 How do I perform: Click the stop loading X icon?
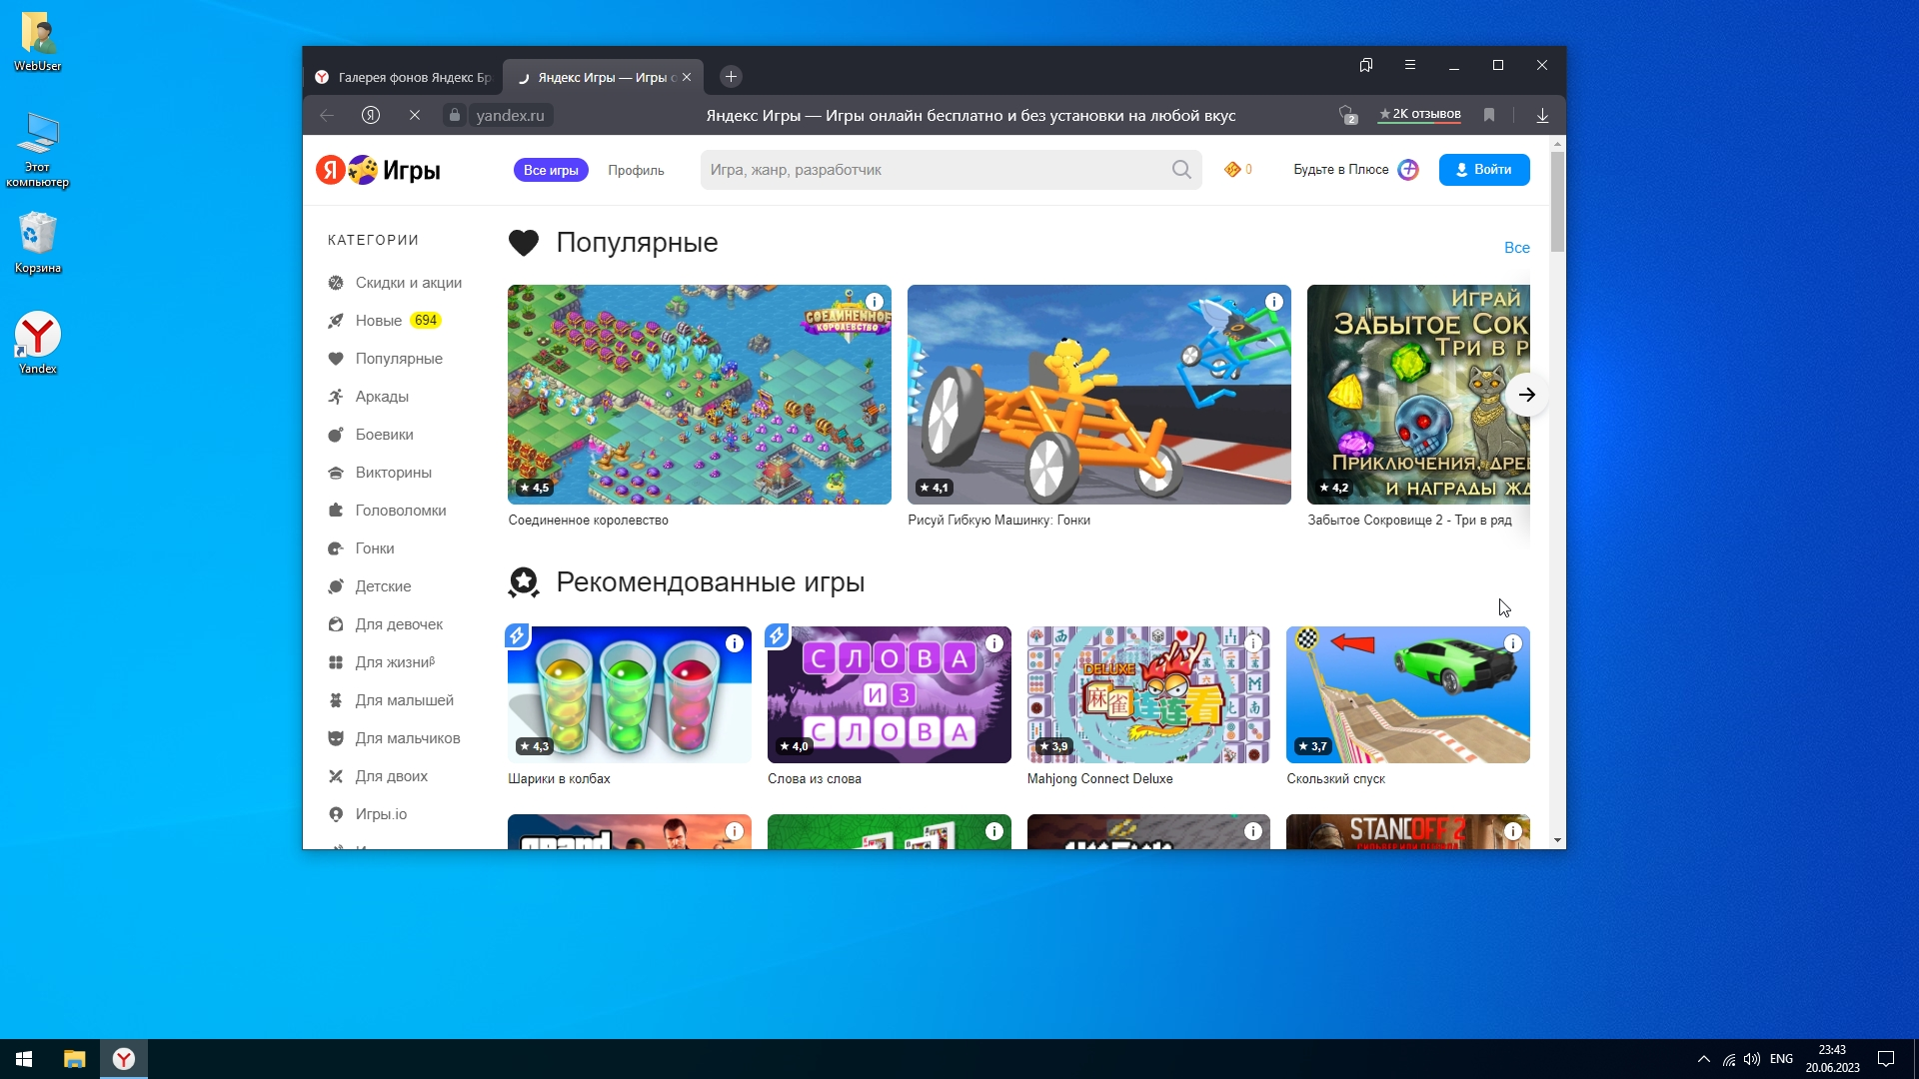coord(415,115)
